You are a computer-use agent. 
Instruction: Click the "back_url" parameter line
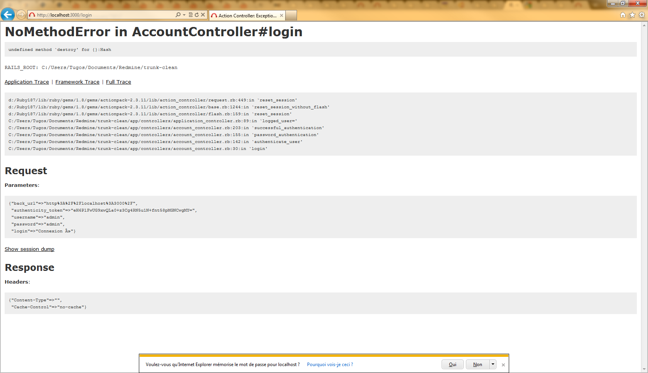[x=73, y=203]
